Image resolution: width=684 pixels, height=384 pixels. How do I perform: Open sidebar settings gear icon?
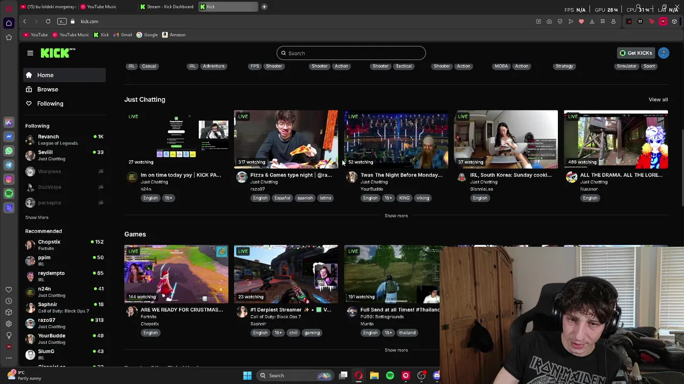(x=9, y=324)
